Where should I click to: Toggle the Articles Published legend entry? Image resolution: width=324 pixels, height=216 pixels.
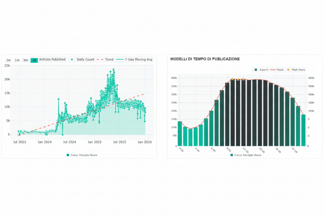click(x=52, y=59)
